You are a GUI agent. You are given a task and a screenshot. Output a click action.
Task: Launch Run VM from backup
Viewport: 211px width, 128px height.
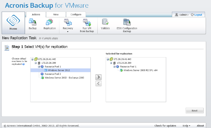(x=87, y=26)
